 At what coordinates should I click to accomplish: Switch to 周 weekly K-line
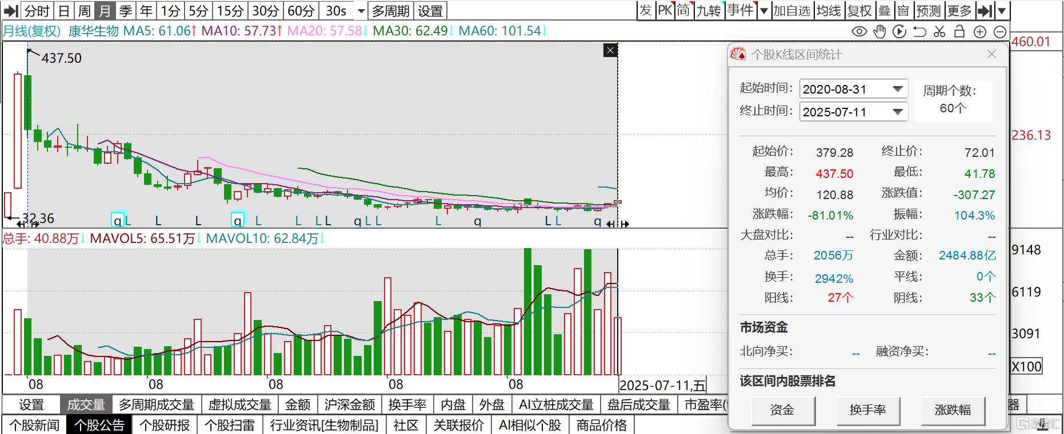tap(85, 11)
